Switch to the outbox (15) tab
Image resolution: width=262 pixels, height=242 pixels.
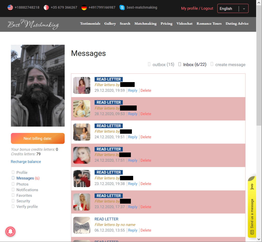[163, 65]
